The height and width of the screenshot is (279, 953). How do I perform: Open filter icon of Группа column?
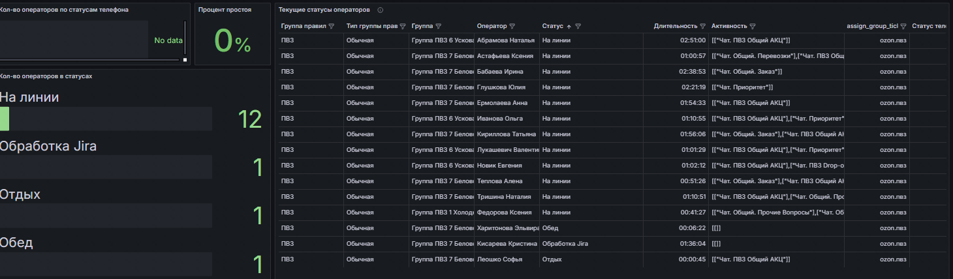tap(438, 26)
